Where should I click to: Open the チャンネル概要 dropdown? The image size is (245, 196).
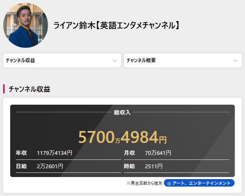click(183, 60)
